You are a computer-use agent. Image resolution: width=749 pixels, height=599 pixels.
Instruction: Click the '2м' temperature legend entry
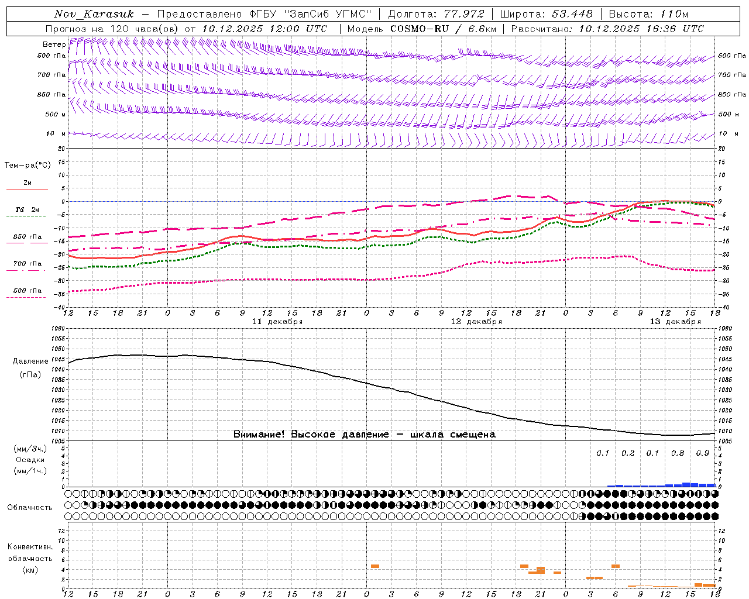(x=28, y=183)
